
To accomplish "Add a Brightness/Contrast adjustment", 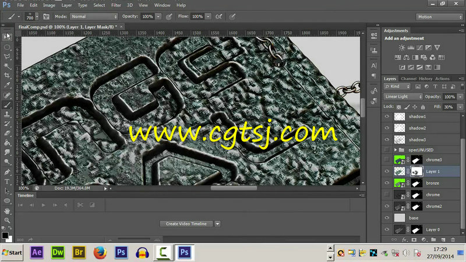I will tap(402, 48).
